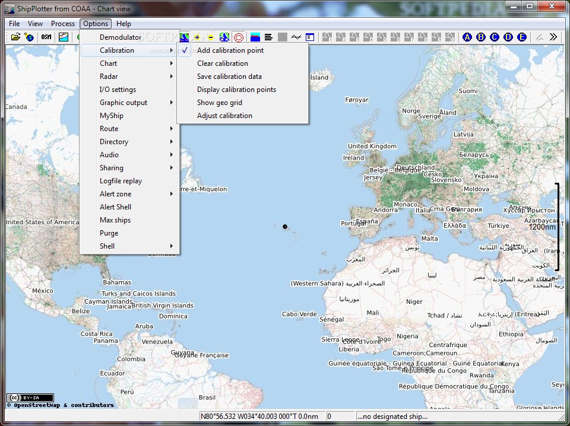The width and height of the screenshot is (570, 426).
Task: Open the File menu
Action: (14, 24)
